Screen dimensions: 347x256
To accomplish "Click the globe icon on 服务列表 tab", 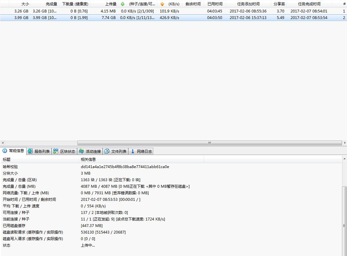I will 30,151.
